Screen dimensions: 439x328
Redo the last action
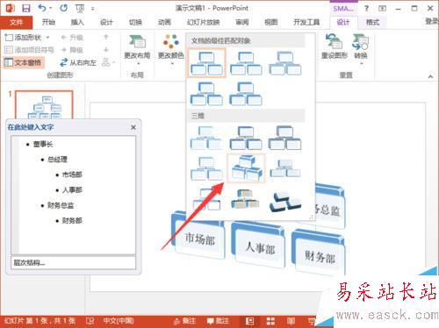(63, 8)
